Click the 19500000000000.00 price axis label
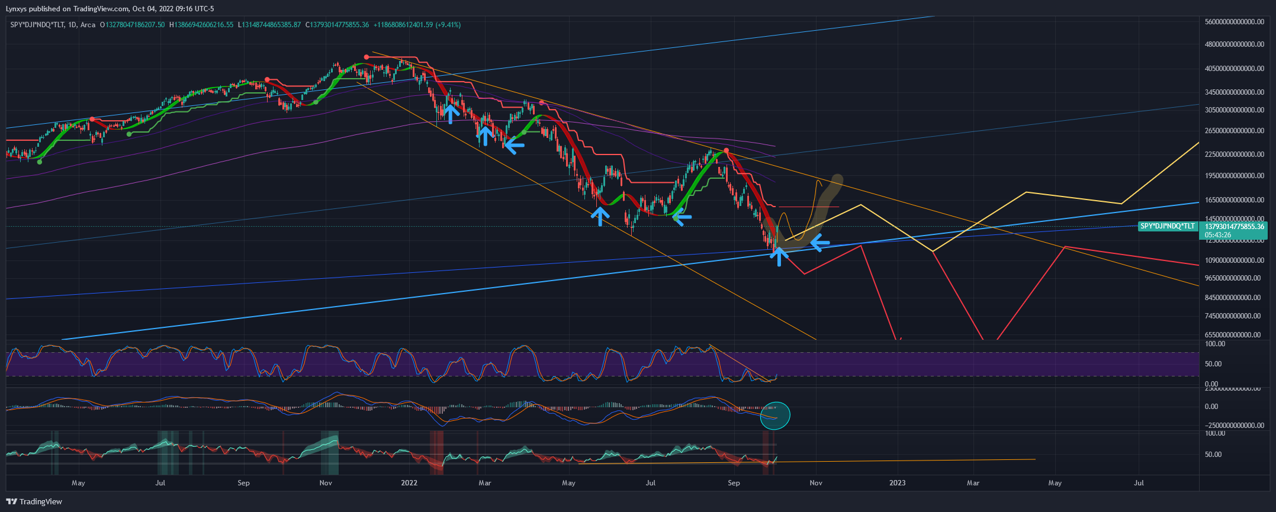Viewport: 1276px width, 512px height. tap(1235, 175)
